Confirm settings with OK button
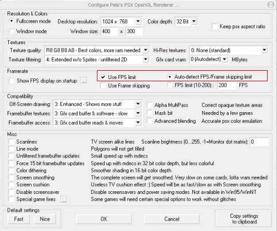277x231 pixels. [104, 219]
